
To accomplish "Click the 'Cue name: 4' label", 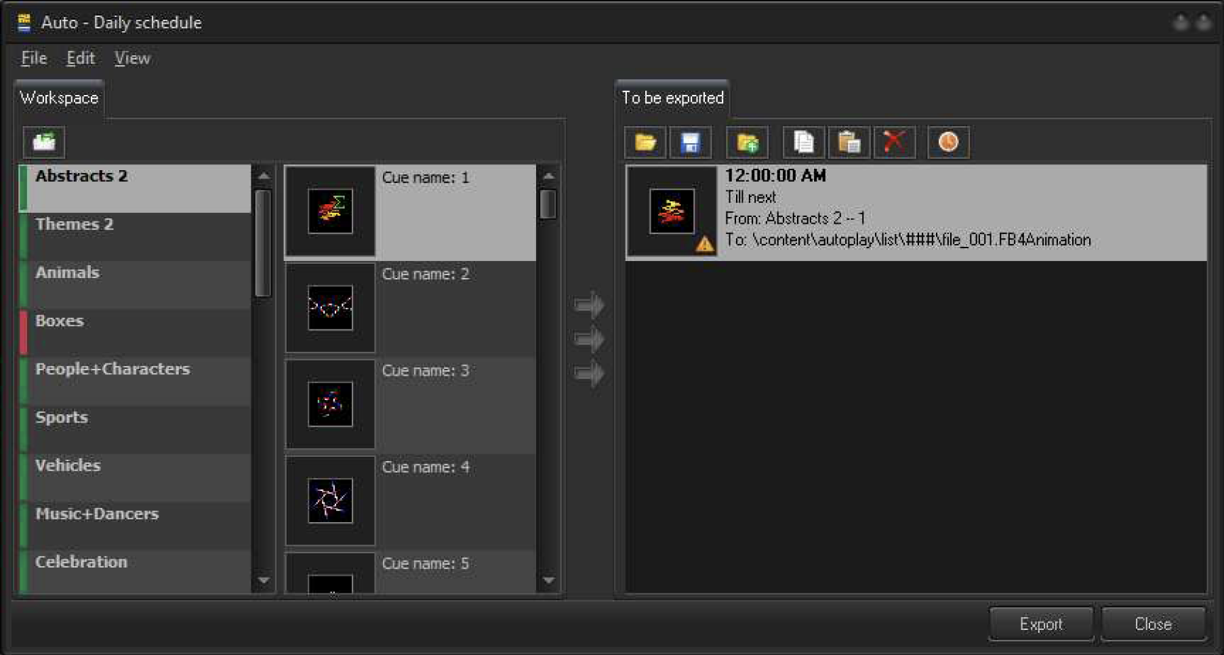I will pos(426,467).
